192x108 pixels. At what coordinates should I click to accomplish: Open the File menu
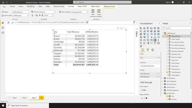click(x=4, y=7)
